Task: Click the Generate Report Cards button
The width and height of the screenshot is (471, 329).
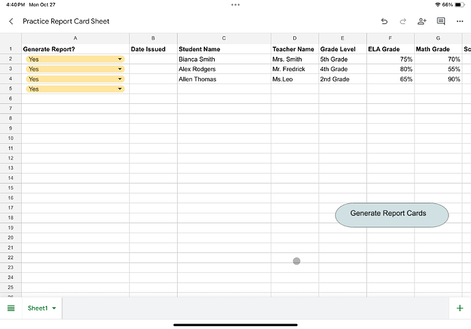Action: point(392,215)
